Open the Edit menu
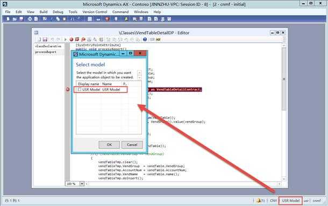 point(19,12)
